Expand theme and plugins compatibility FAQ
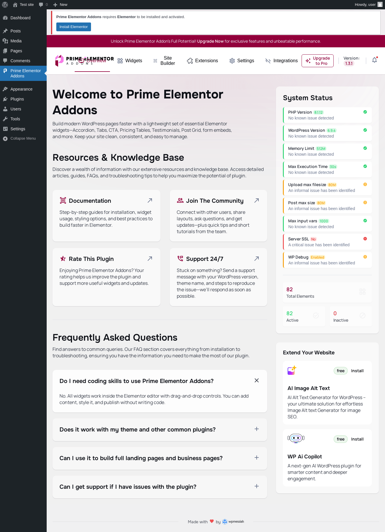This screenshot has width=385, height=532. point(257,429)
